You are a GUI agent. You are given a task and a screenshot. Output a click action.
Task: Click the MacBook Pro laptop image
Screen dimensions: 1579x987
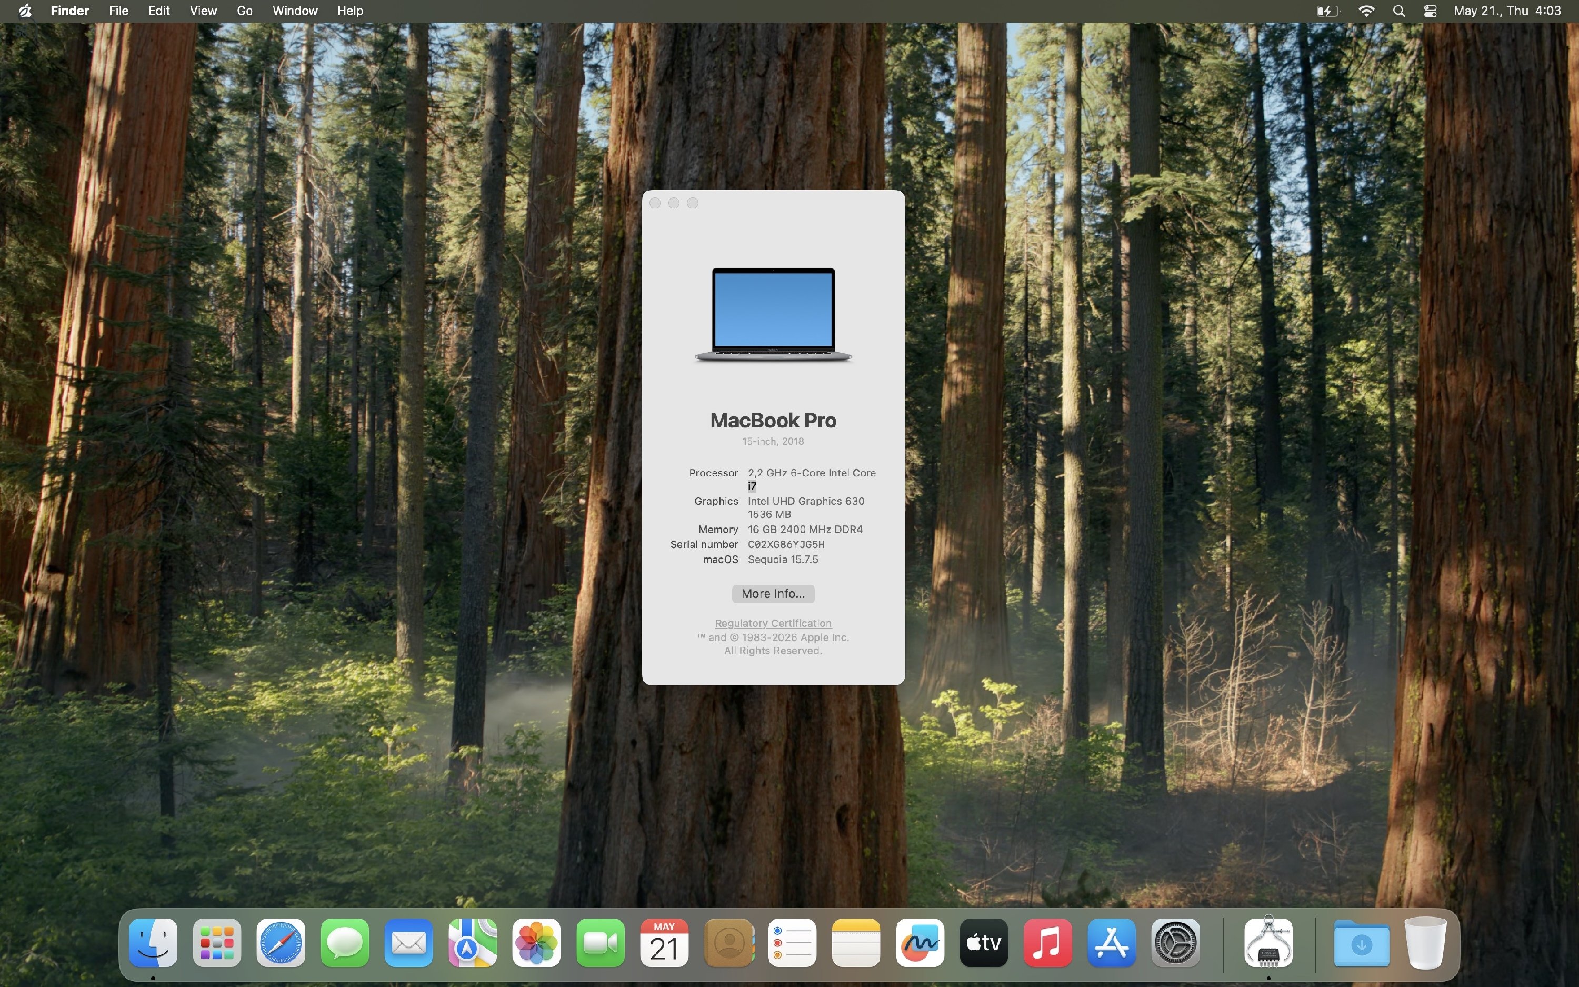tap(773, 315)
